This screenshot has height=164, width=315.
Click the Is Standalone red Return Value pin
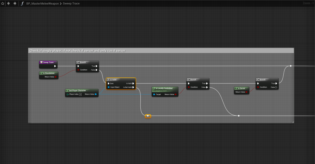(56, 77)
